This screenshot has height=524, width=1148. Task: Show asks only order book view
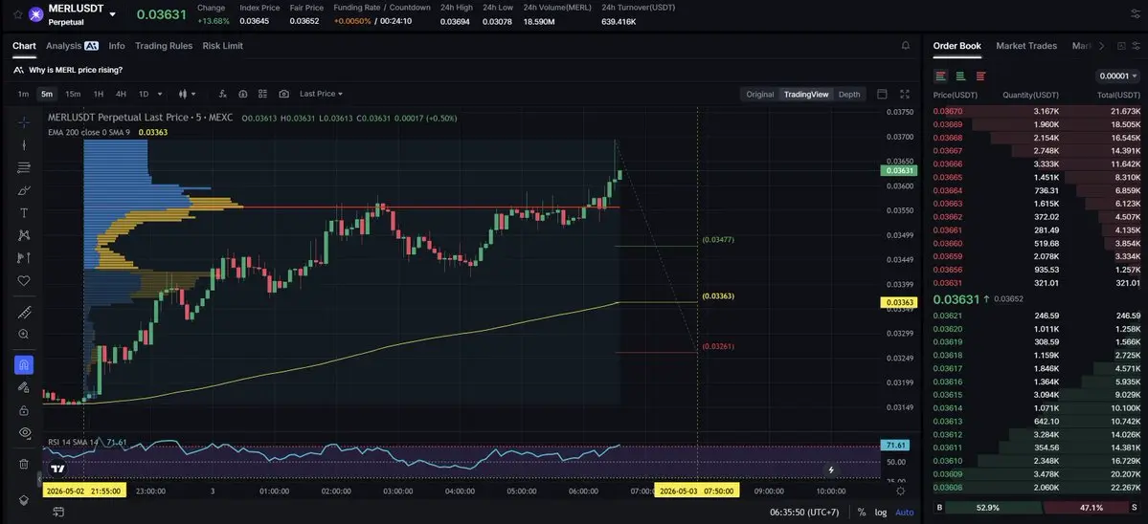[980, 76]
